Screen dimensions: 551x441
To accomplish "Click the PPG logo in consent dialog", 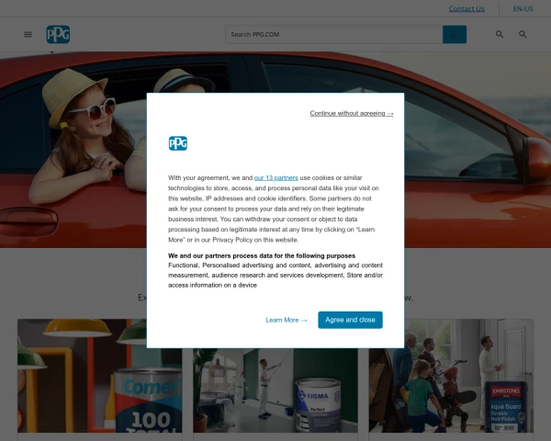I will (x=178, y=143).
